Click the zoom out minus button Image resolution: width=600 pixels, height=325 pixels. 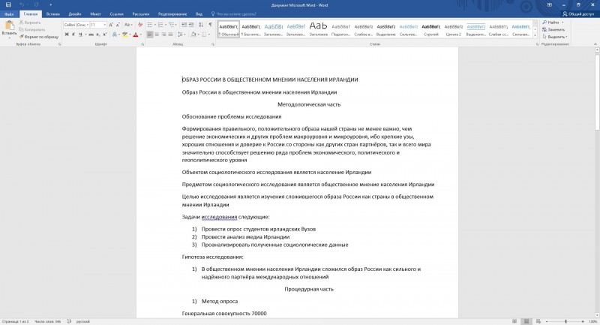(x=547, y=321)
